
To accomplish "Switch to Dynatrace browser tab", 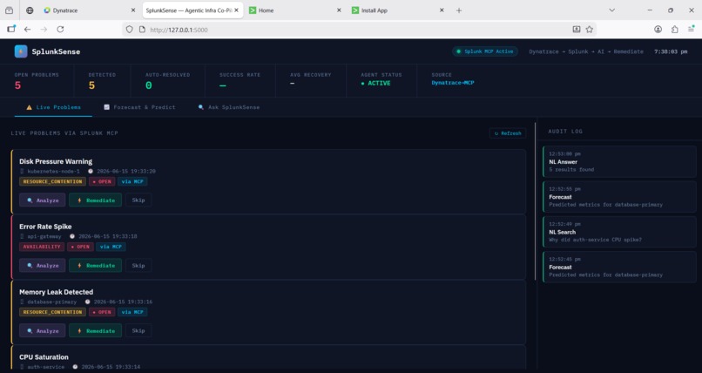I will pos(90,10).
